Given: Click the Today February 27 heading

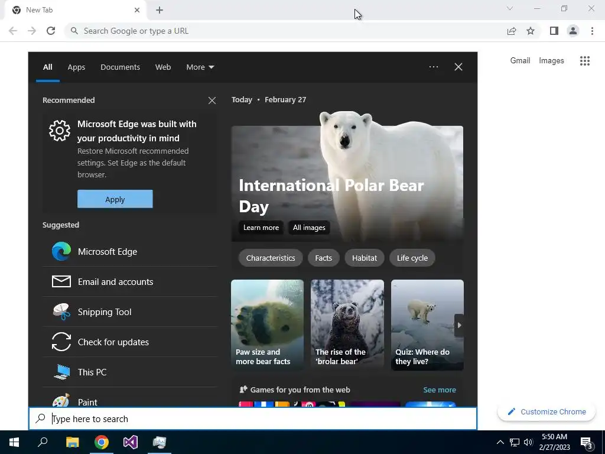Looking at the screenshot, I should point(269,99).
